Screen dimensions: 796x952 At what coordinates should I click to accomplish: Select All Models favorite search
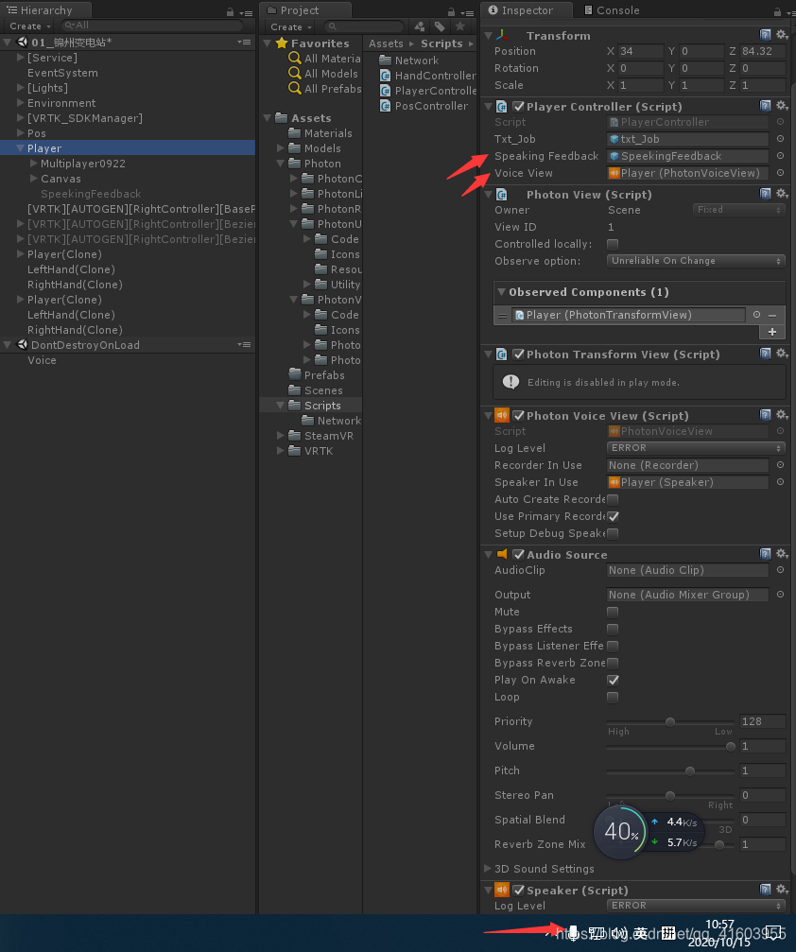click(323, 74)
